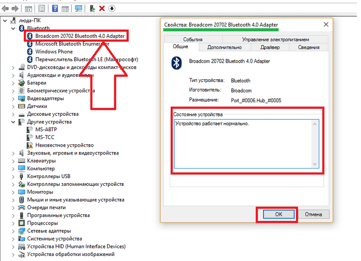Click the Back arrow in toolbar
This screenshot has height=261, width=361.
5,8
